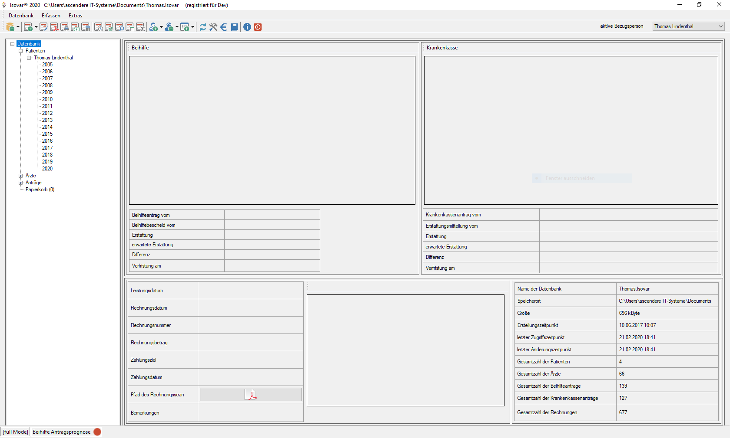Expand the Anträge tree node
730x438 pixels.
coord(20,183)
